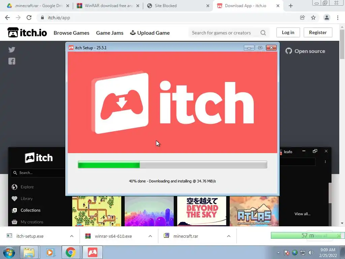Open File Explorer from the taskbar

[29, 252]
